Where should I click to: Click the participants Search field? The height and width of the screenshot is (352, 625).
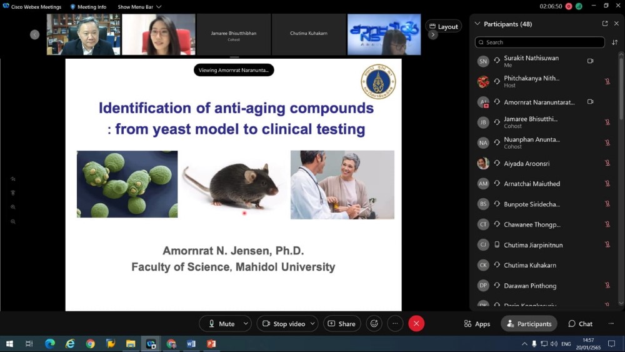pyautogui.click(x=540, y=43)
